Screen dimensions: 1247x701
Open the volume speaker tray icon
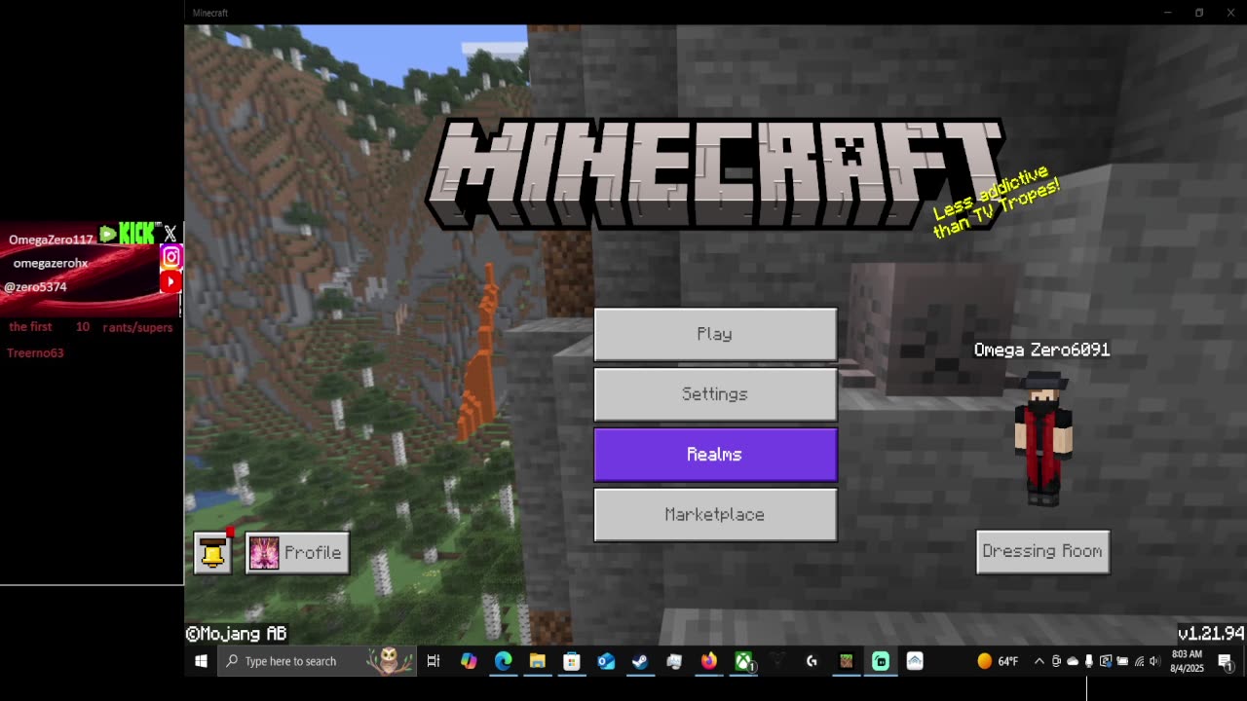click(x=1154, y=661)
